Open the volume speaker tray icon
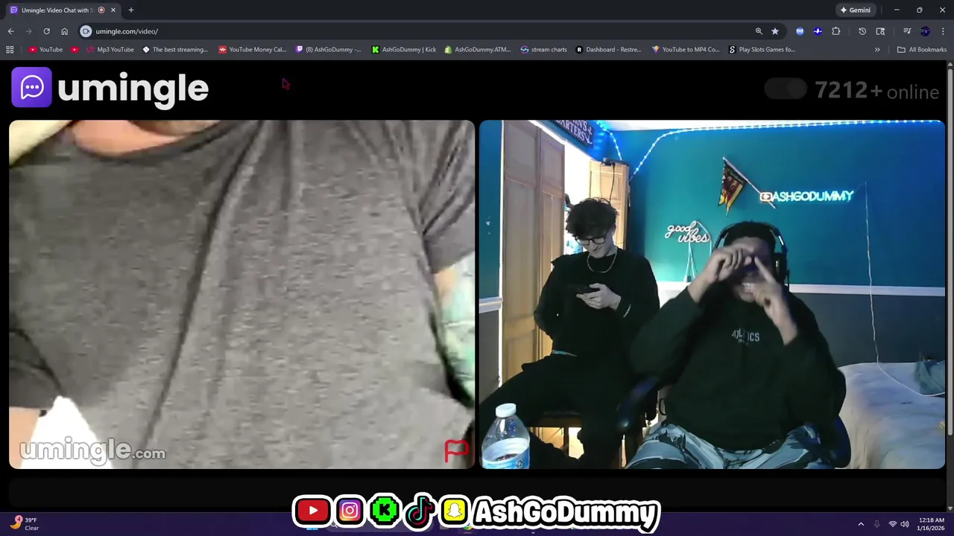This screenshot has width=954, height=536. 905,524
